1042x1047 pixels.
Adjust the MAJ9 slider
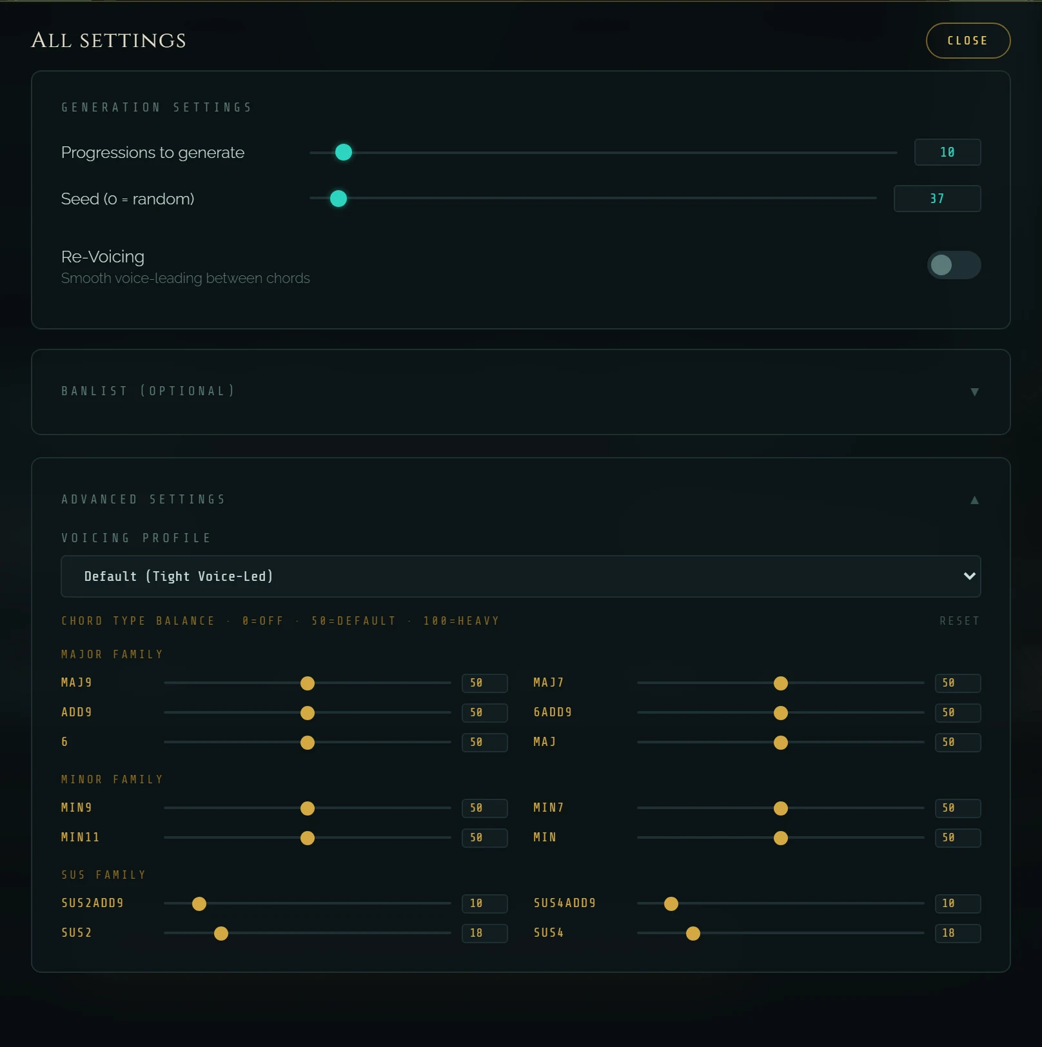click(308, 683)
